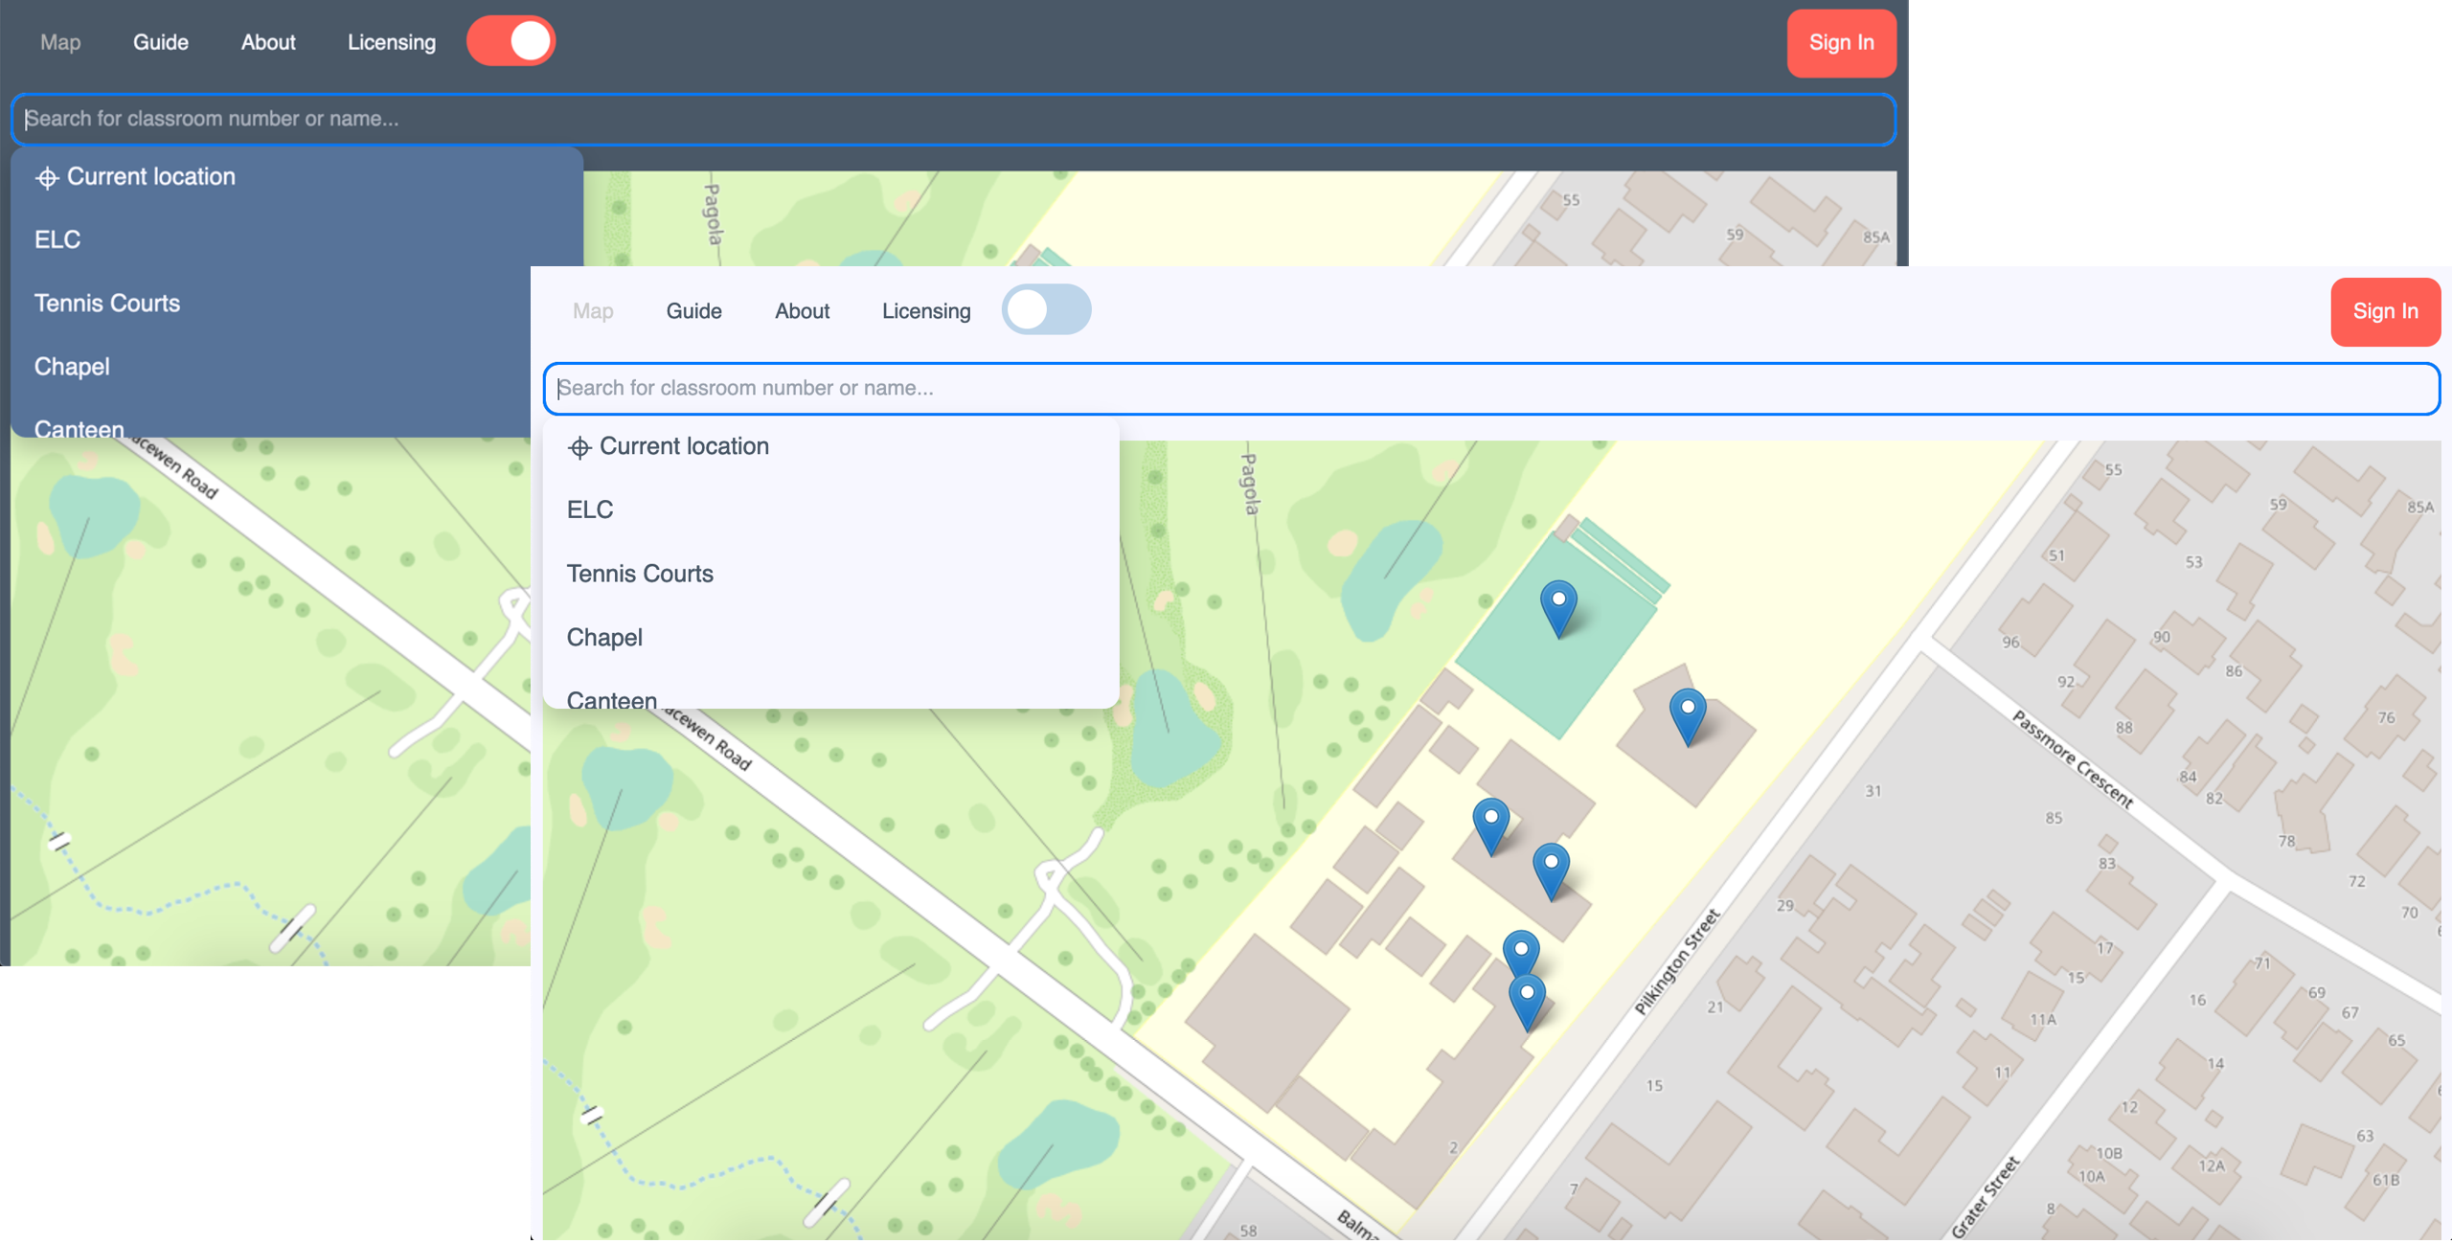The width and height of the screenshot is (2452, 1244).
Task: Click the search input field to type
Action: point(1491,387)
